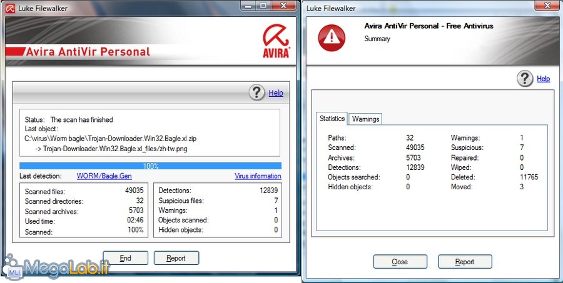This screenshot has width=563, height=283.
Task: Open the WORM/Bagle.Gen detection link
Action: coord(104,176)
